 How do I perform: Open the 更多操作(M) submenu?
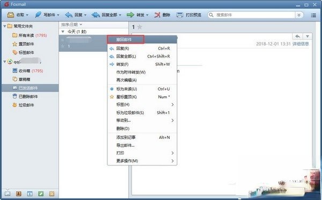tap(142, 161)
